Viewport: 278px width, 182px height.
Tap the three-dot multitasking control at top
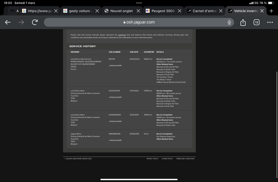pyautogui.click(x=139, y=3)
